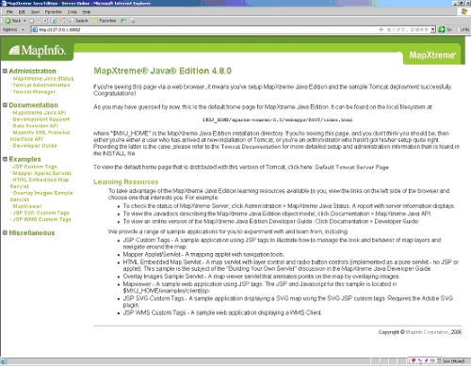Screen dimensions: 471x366
Task: Open Data Provider API link
Action: point(36,126)
